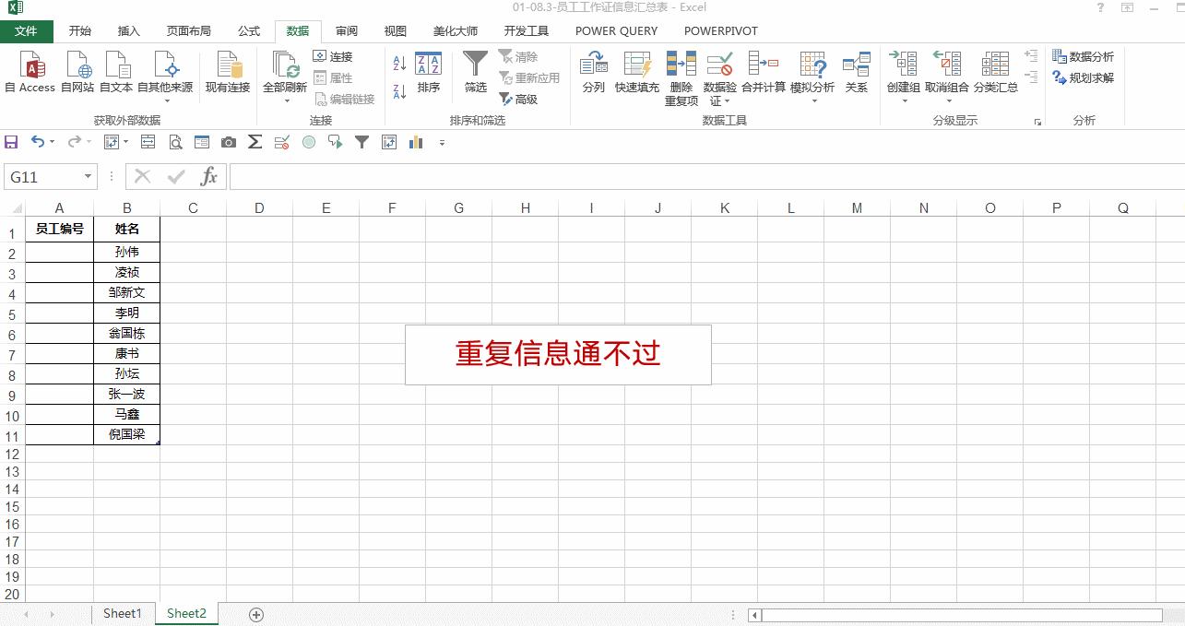Click cell containing 张一波
Image resolution: width=1185 pixels, height=626 pixels.
click(x=127, y=395)
